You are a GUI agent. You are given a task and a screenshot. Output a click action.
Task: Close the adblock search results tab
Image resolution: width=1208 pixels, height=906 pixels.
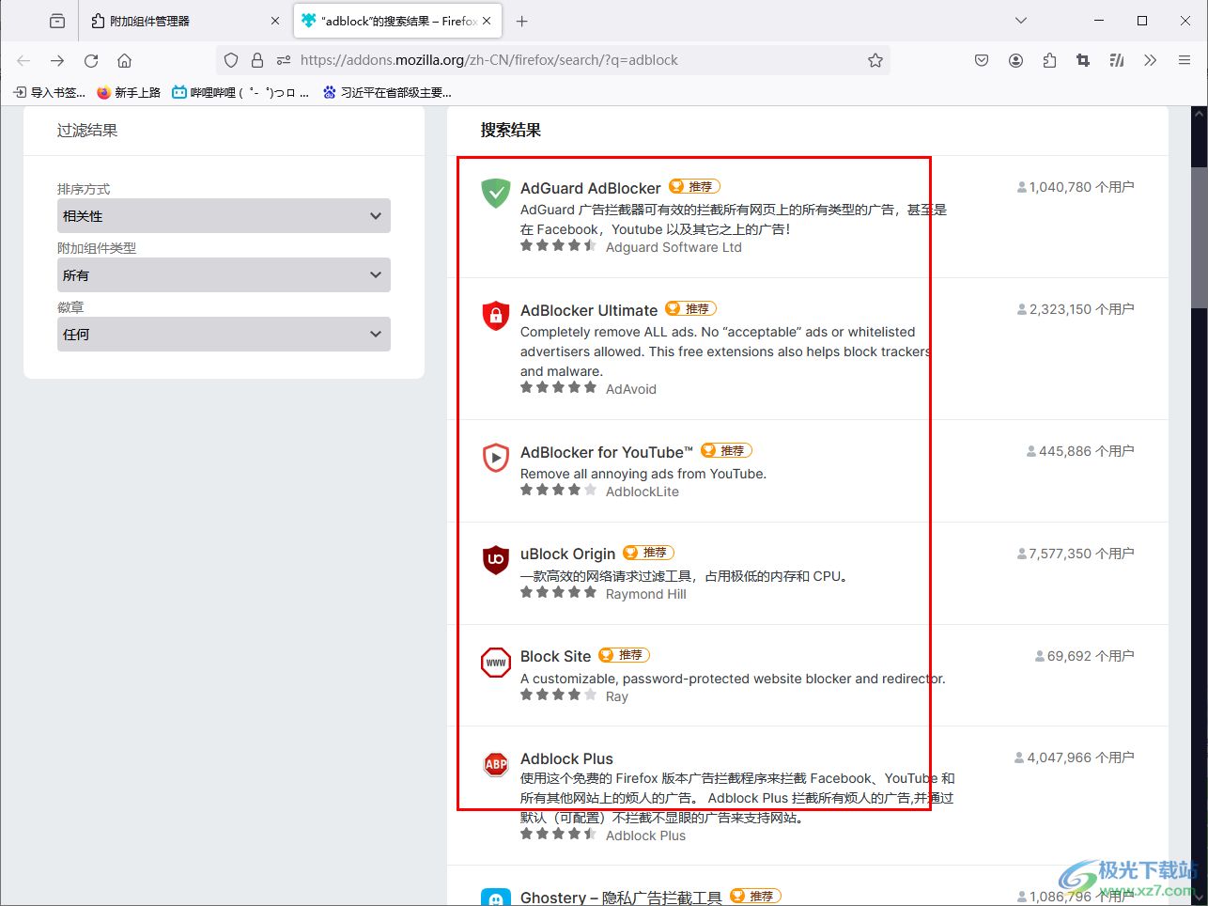[x=487, y=21]
